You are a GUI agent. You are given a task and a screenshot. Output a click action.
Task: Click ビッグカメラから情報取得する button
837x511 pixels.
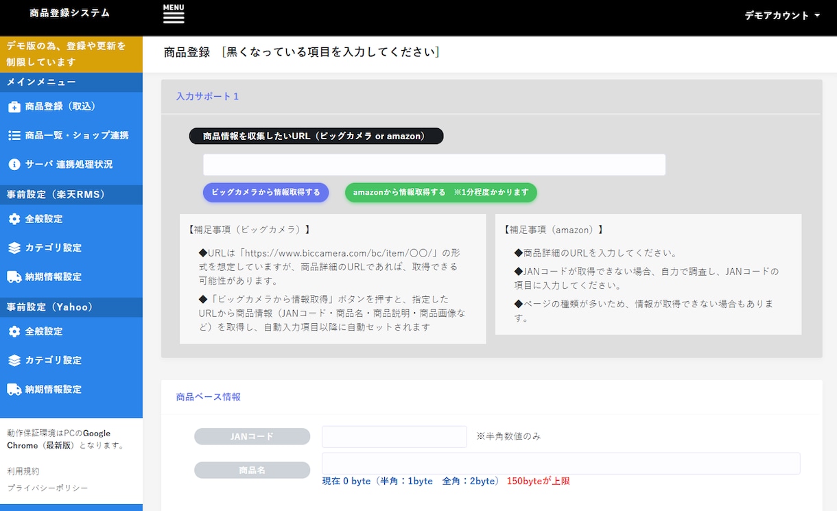click(266, 193)
